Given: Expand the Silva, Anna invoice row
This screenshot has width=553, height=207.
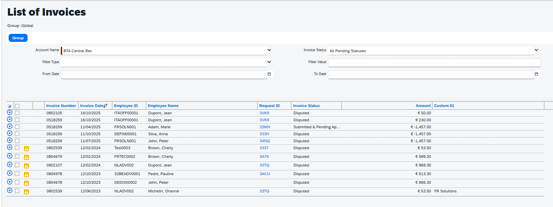Looking at the screenshot, I should click(10, 133).
